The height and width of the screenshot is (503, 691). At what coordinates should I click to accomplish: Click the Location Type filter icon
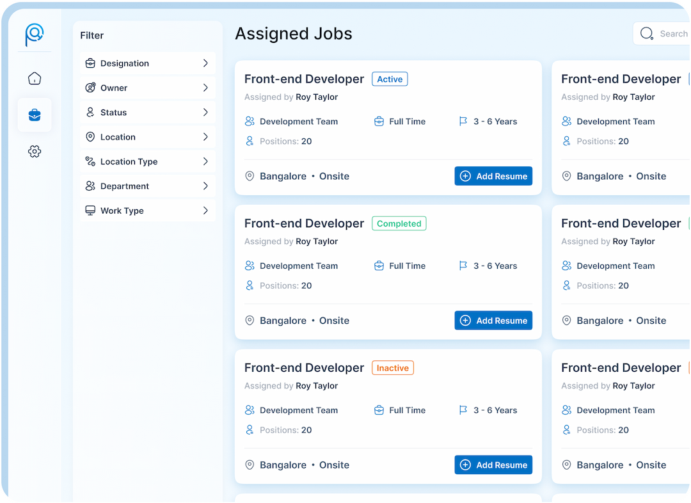tap(90, 161)
